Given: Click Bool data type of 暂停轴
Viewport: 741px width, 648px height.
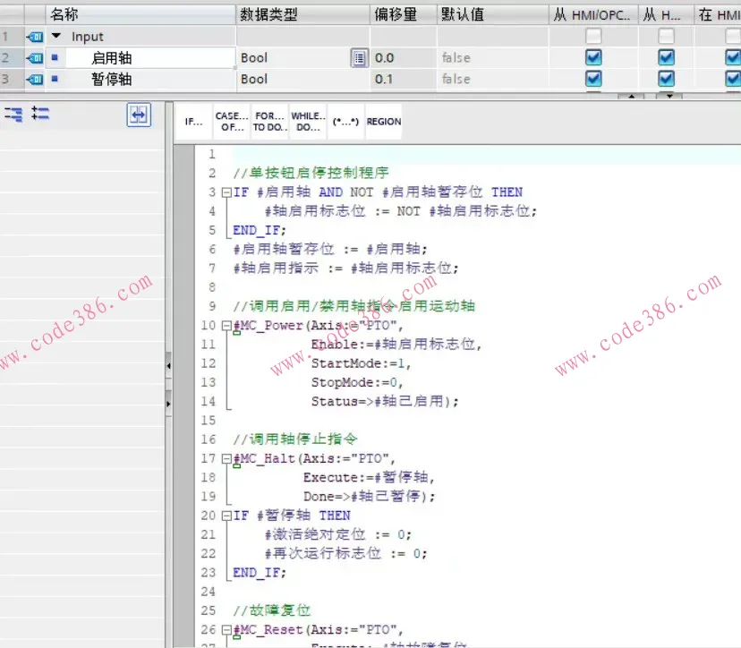Looking at the screenshot, I should coord(254,79).
